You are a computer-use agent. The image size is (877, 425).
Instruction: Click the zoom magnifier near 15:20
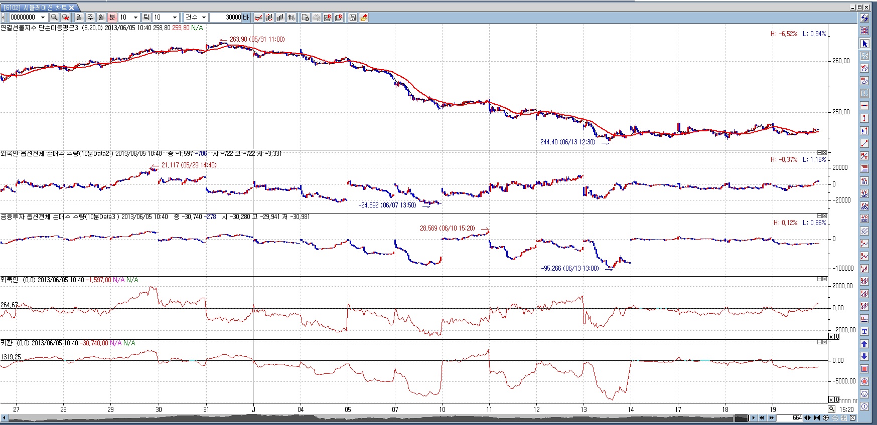[x=832, y=409]
